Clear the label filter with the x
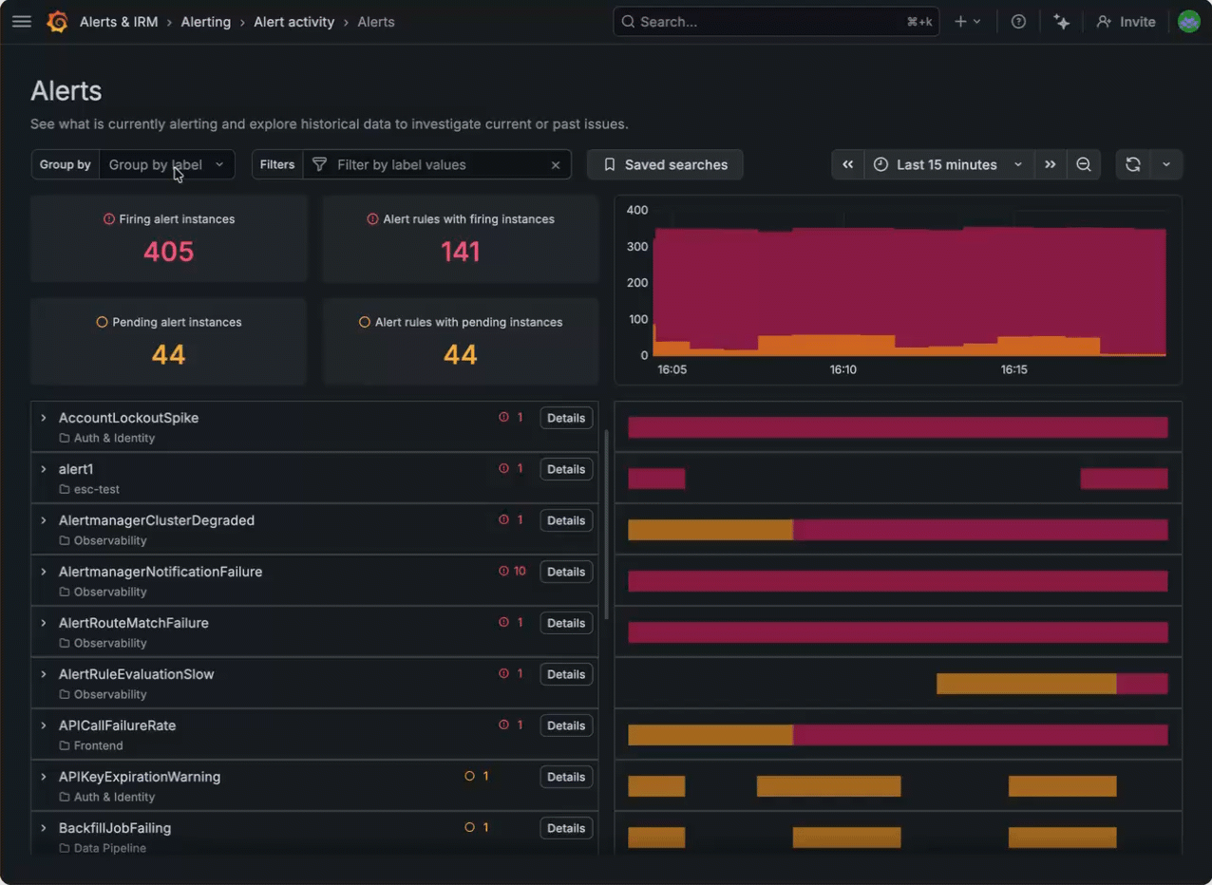The image size is (1212, 885). click(x=556, y=164)
